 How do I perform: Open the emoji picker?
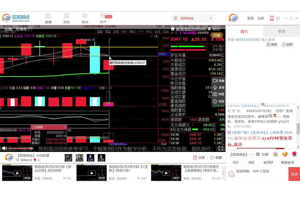point(231,174)
